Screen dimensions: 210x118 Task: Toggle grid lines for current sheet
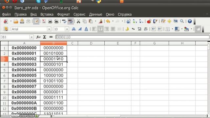[198, 29]
